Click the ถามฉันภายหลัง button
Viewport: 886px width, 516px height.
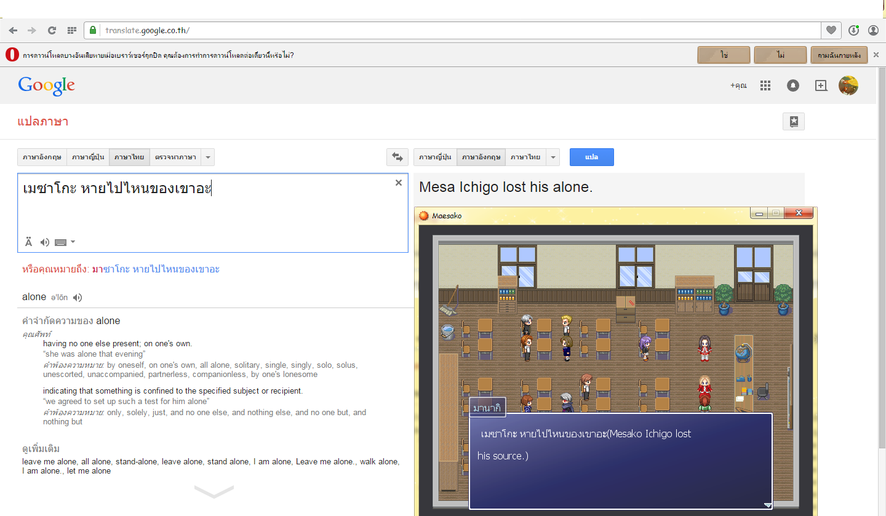click(839, 55)
